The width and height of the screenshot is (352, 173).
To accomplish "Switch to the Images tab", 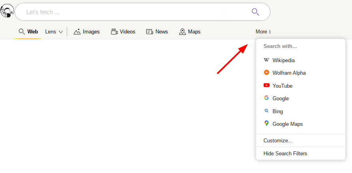I will coord(86,32).
